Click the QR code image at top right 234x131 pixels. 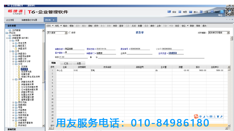[229, 12]
